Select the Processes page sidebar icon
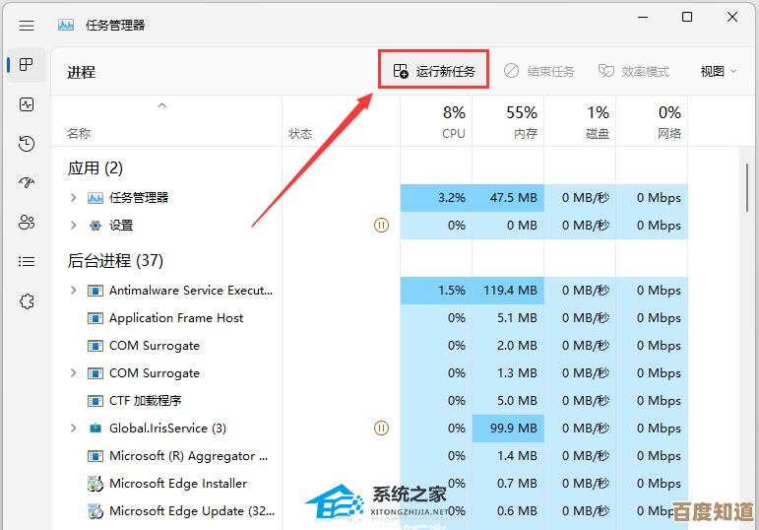Screen dimensions: 759x530 click(27, 65)
